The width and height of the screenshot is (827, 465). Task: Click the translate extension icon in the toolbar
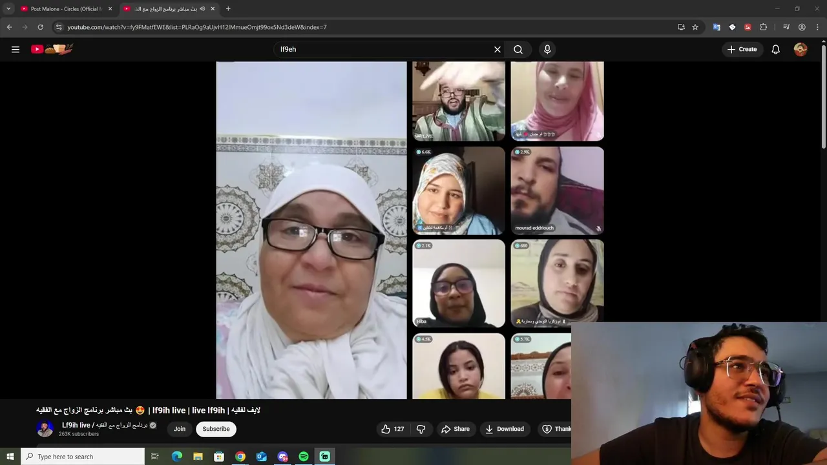[717, 27]
